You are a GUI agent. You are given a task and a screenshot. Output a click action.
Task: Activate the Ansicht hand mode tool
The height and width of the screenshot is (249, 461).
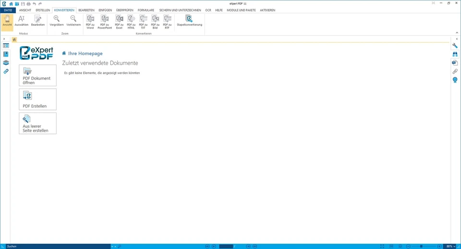(x=7, y=22)
